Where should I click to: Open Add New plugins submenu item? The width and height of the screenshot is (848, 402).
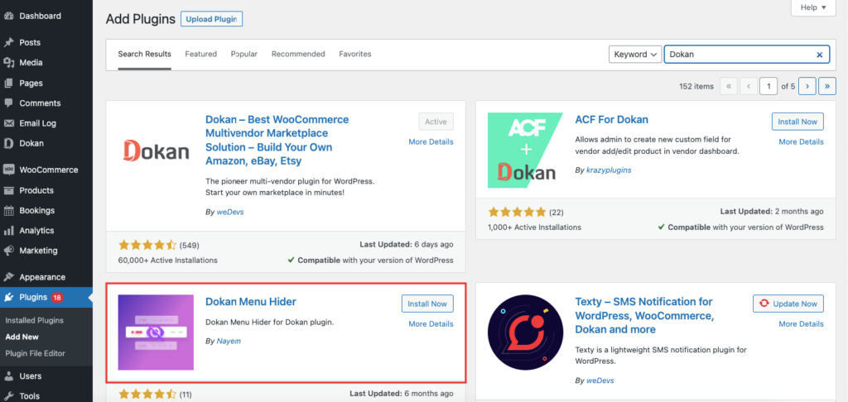22,337
